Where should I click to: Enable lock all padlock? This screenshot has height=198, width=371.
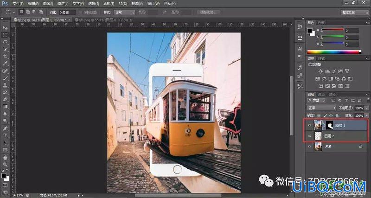tap(337, 115)
